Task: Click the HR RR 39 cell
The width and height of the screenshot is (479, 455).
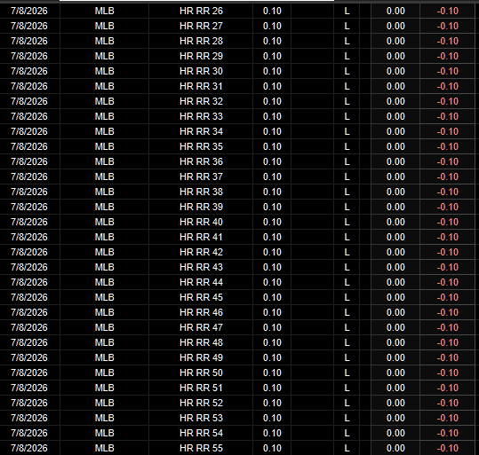Action: [x=201, y=207]
